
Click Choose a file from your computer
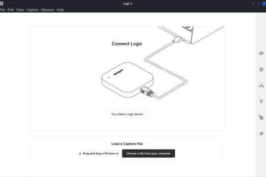(x=148, y=153)
